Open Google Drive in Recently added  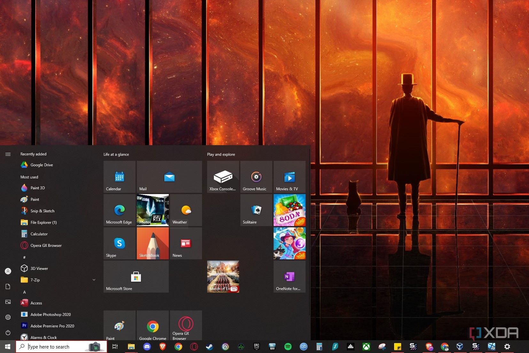coord(42,165)
